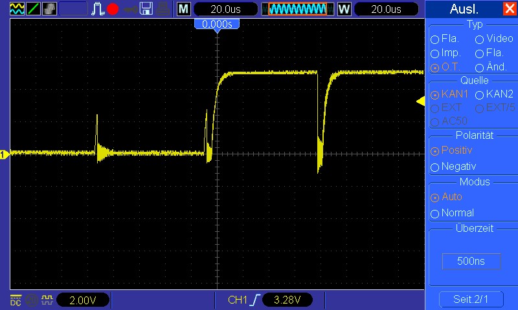
Task: Click the DC coupling icon at bottom left
Action: [15, 300]
